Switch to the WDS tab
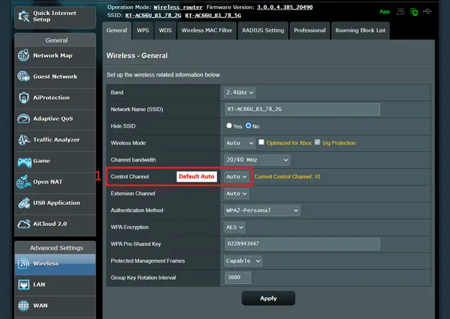This screenshot has width=450, height=319. 165,31
